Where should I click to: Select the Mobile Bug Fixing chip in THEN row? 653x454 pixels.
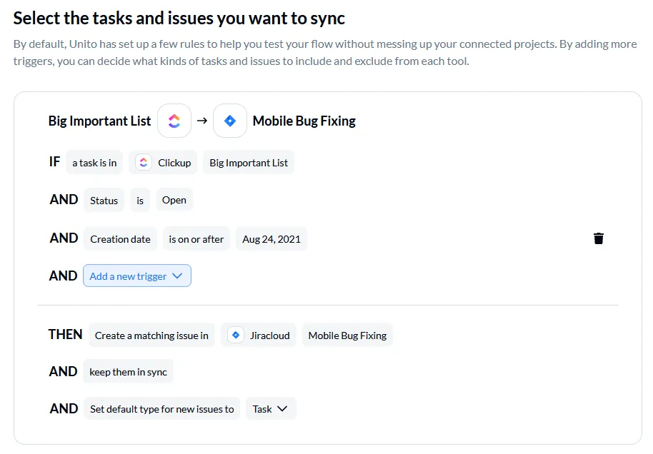(347, 336)
